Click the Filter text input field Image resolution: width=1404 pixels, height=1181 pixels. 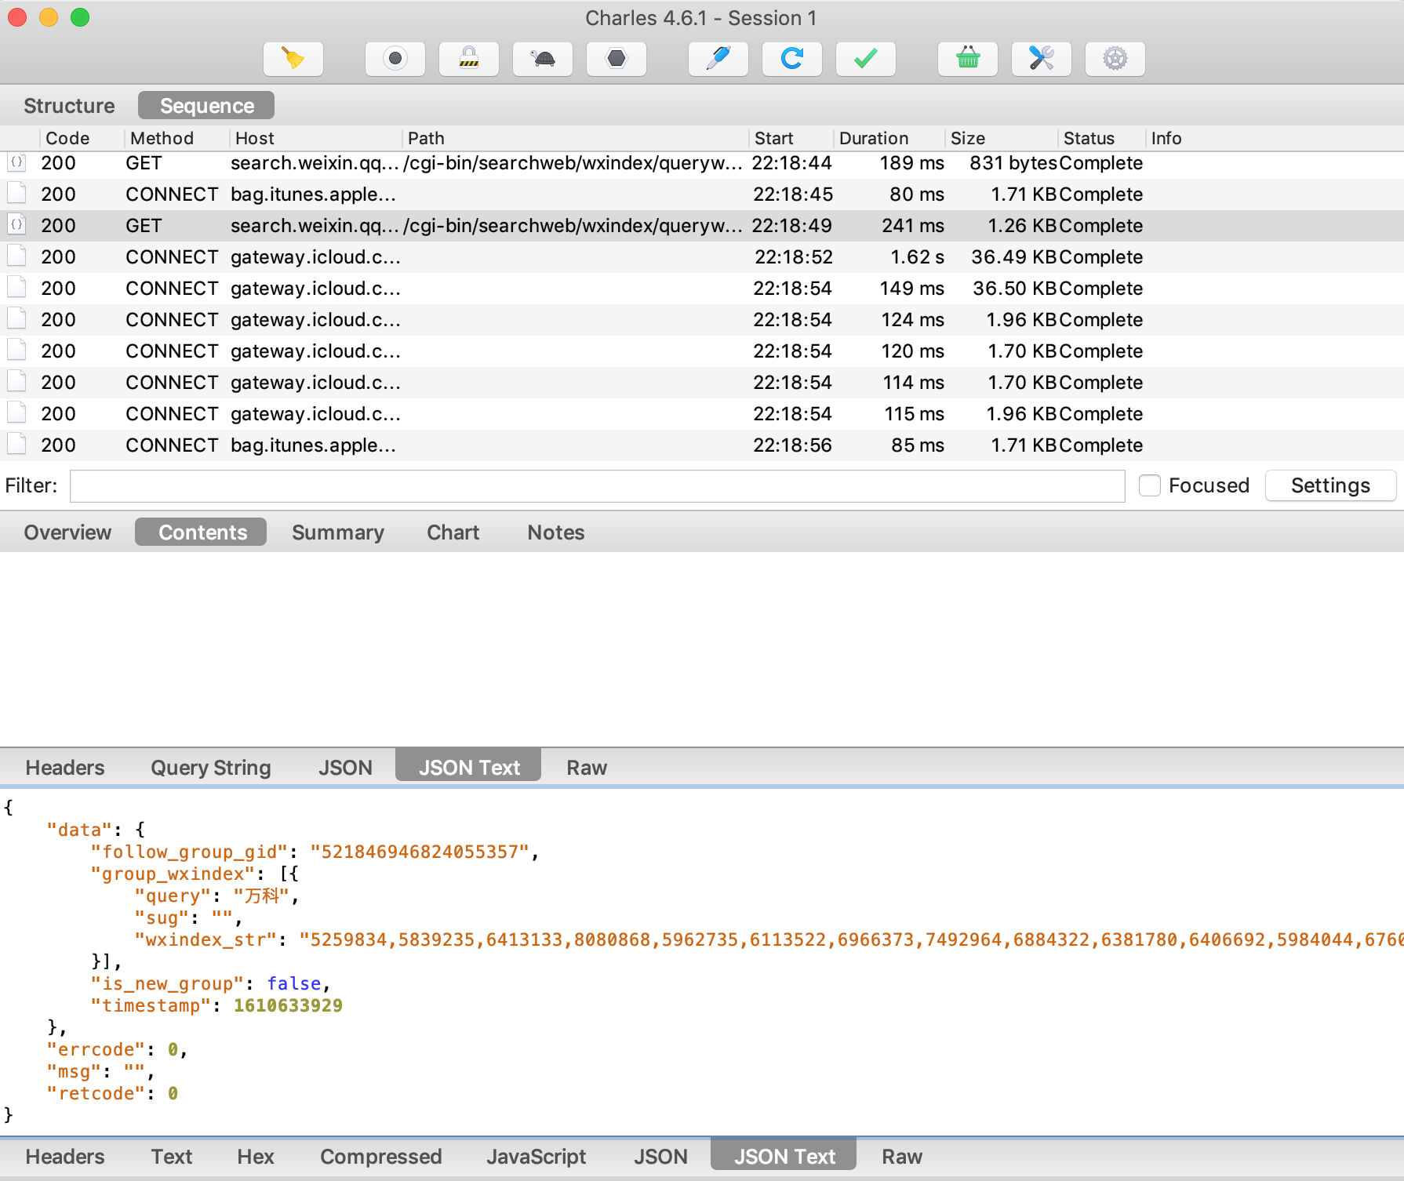(x=597, y=485)
